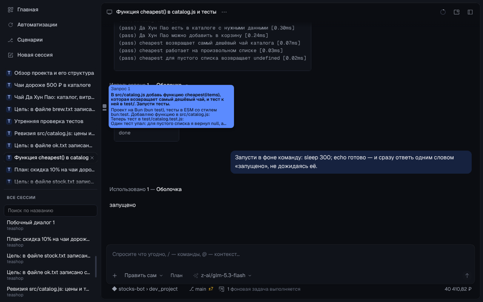Click '1 фоновая задача выполняется' status text

(264, 289)
